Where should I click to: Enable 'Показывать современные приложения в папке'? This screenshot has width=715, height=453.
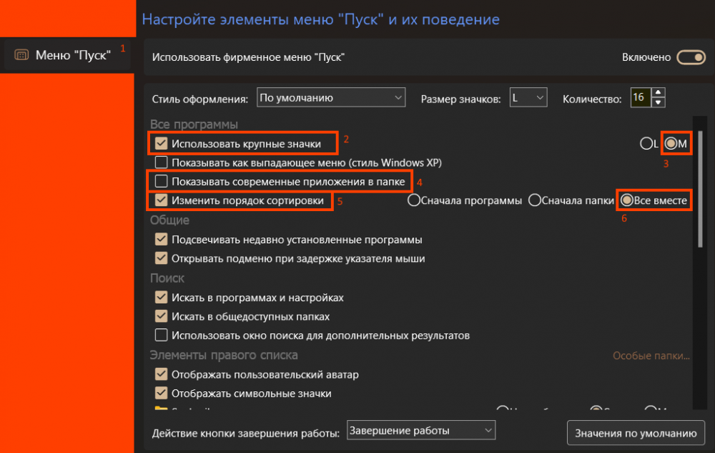tap(161, 182)
